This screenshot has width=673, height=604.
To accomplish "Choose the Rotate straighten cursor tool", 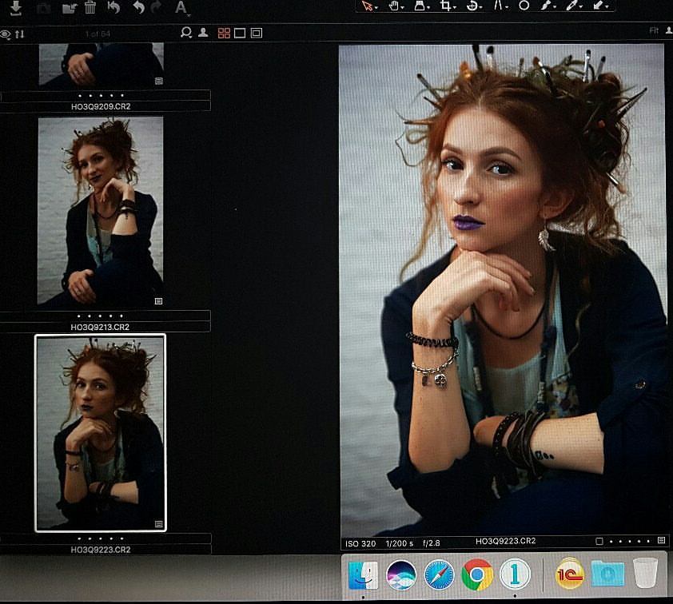I will [x=472, y=6].
